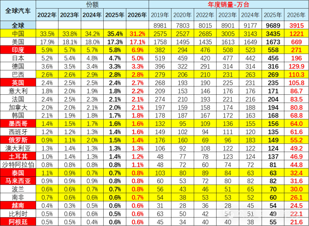Screen dimensions: 309x226
Task: Click Spain 2026 sales 61.6
Action: pos(296,132)
